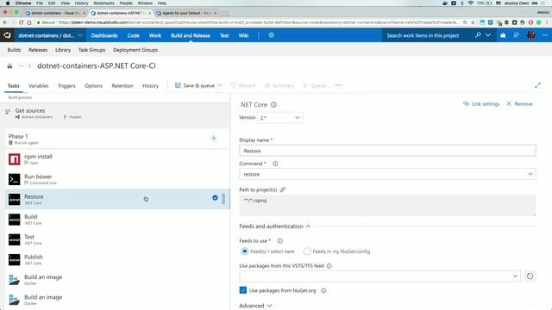
Task: Select the Test dotnet task icon
Action: click(15, 239)
